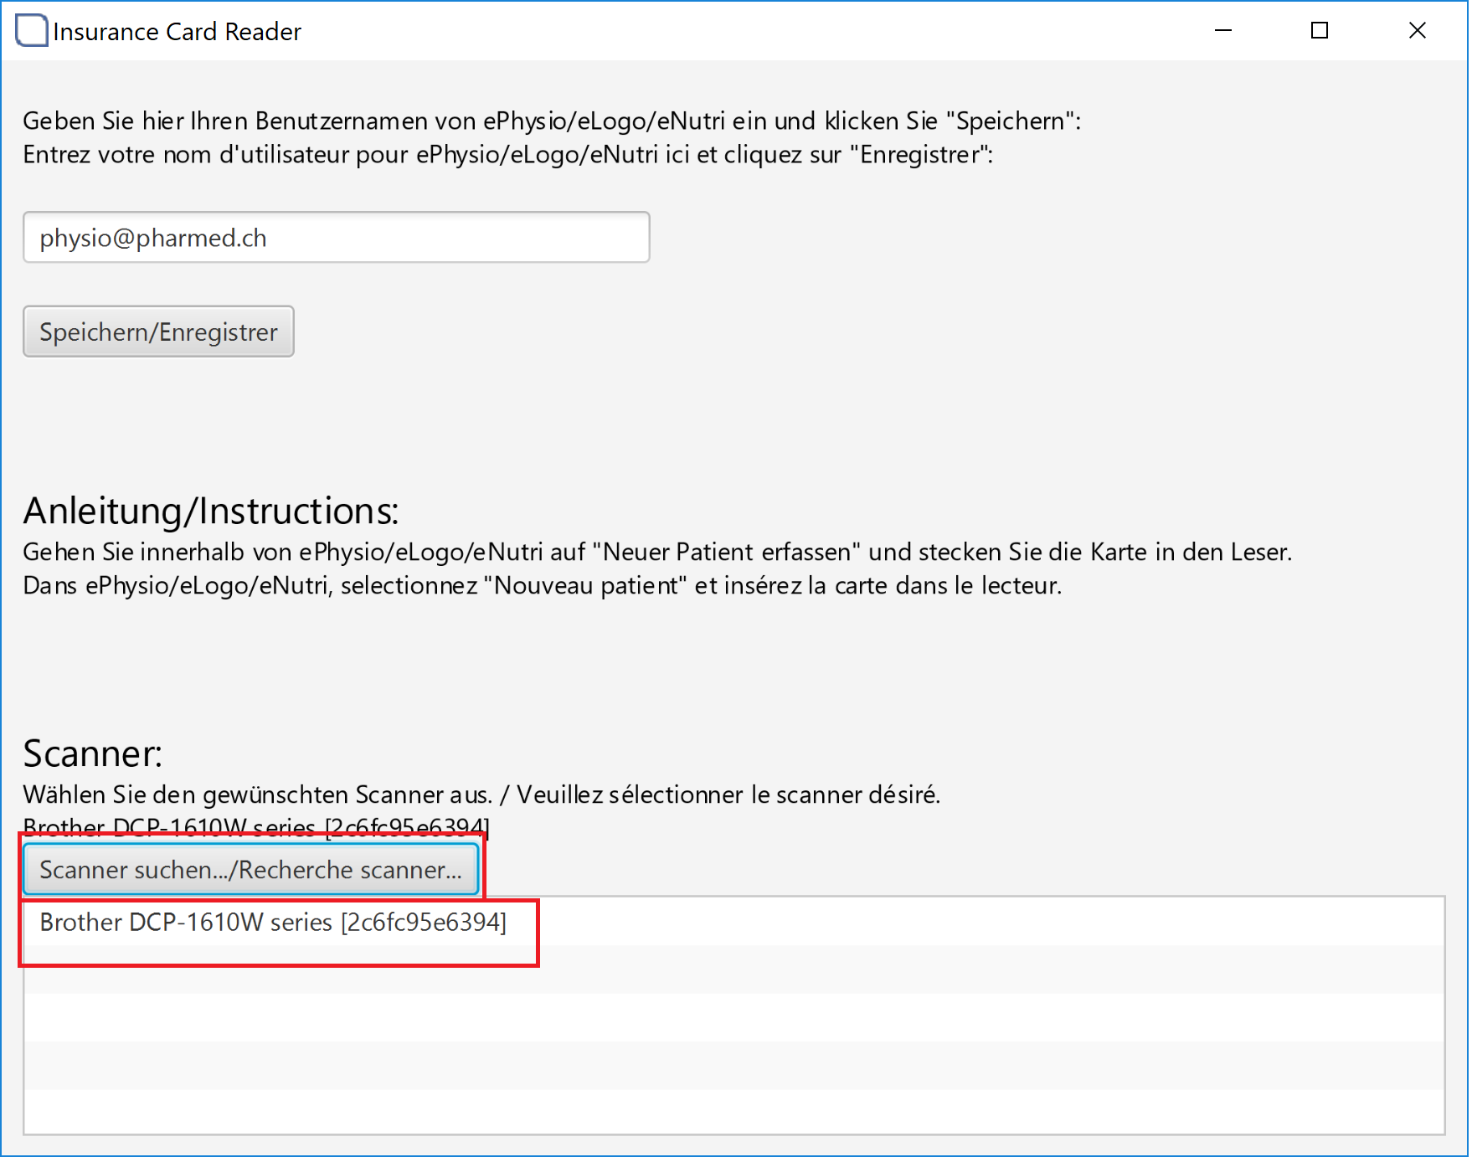Viewport: 1472px width, 1157px height.
Task: Click the 'Wählen Sie den gewünschten Scanner aus' text
Action: click(x=481, y=794)
